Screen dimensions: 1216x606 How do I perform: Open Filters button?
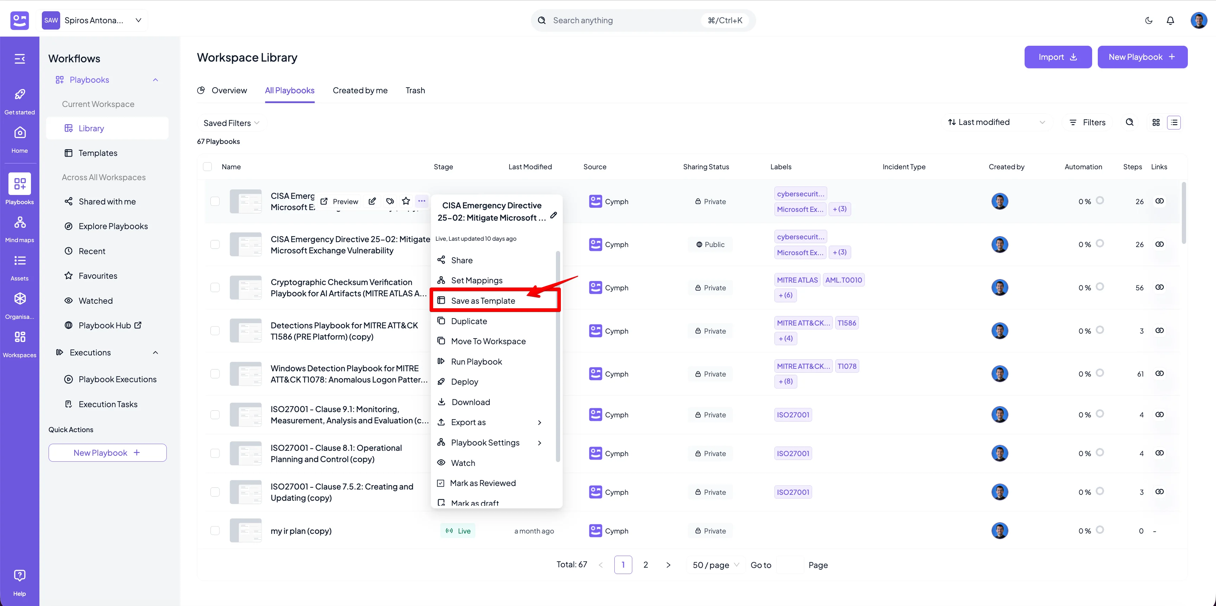point(1088,122)
